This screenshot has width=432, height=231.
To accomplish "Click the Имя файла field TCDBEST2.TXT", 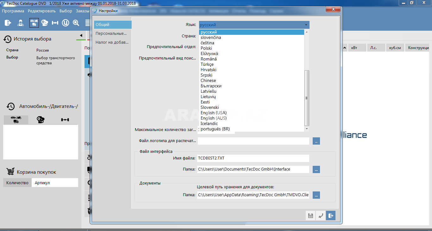I will coord(253,158).
